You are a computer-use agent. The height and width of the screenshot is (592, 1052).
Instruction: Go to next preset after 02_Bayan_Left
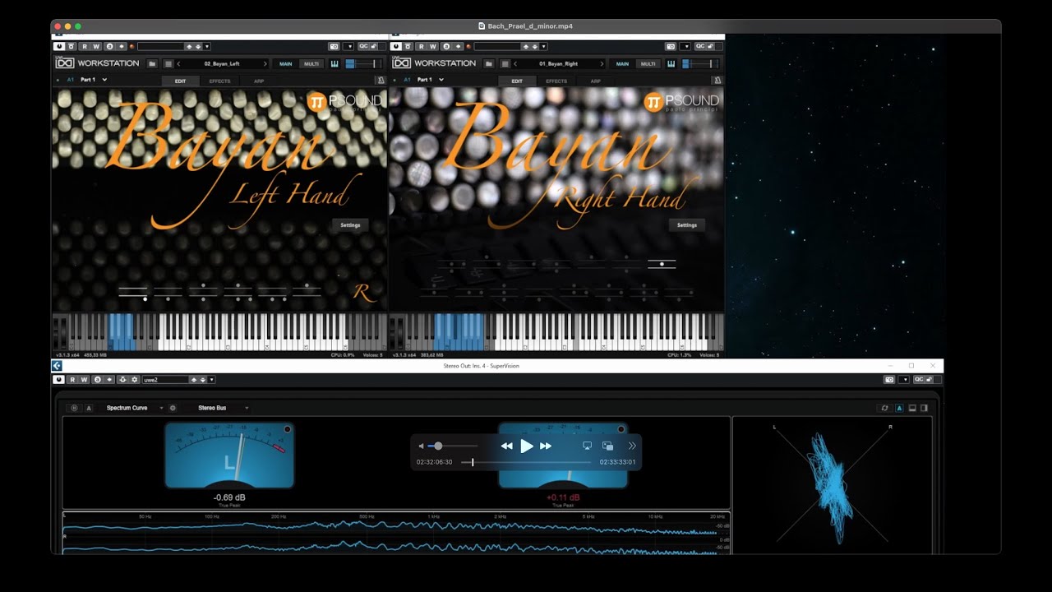coord(265,63)
